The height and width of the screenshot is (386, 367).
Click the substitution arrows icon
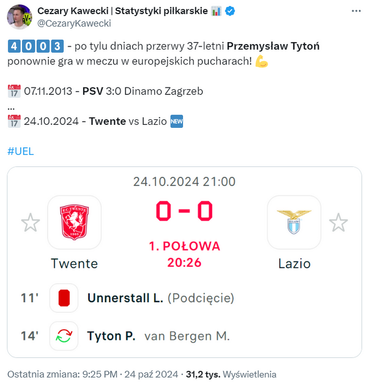(64, 336)
